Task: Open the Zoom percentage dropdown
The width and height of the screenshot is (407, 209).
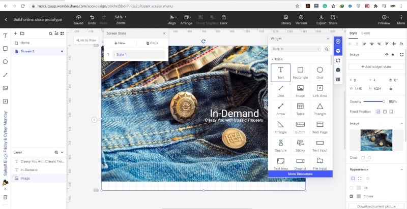Action: coord(120,17)
